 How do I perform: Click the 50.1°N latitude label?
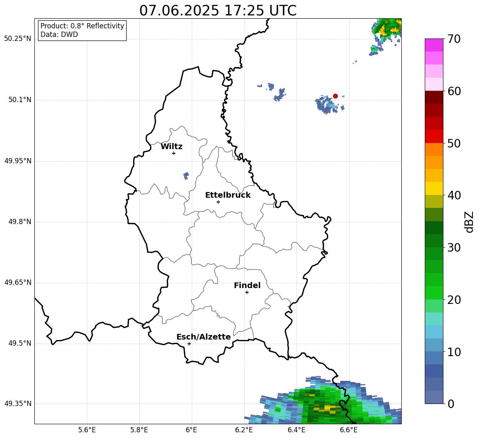click(20, 100)
